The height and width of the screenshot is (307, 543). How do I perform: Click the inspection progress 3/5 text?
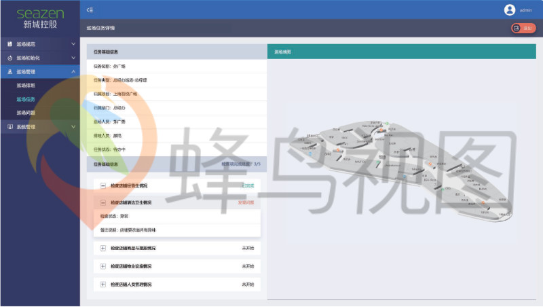point(241,164)
